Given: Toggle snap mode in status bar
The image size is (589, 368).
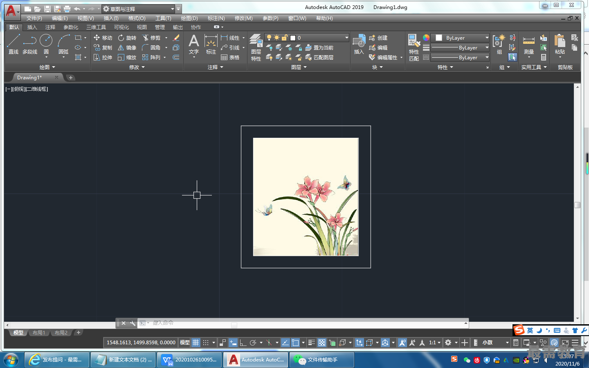Looking at the screenshot, I should pos(206,343).
